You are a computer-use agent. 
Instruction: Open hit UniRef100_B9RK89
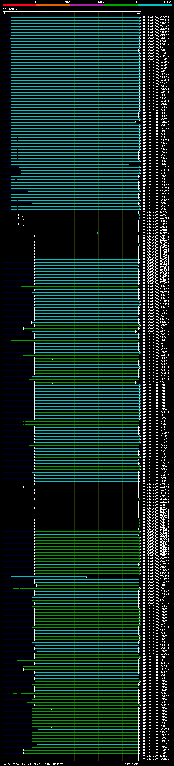(x=156, y=38)
